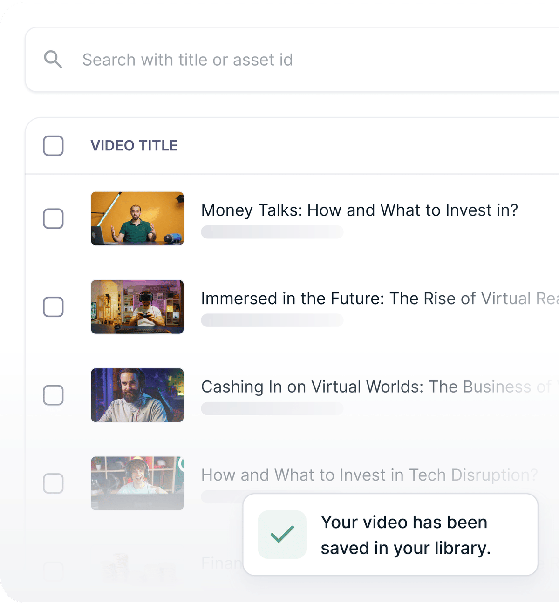Check the select-all checkbox in the header row

coord(53,145)
